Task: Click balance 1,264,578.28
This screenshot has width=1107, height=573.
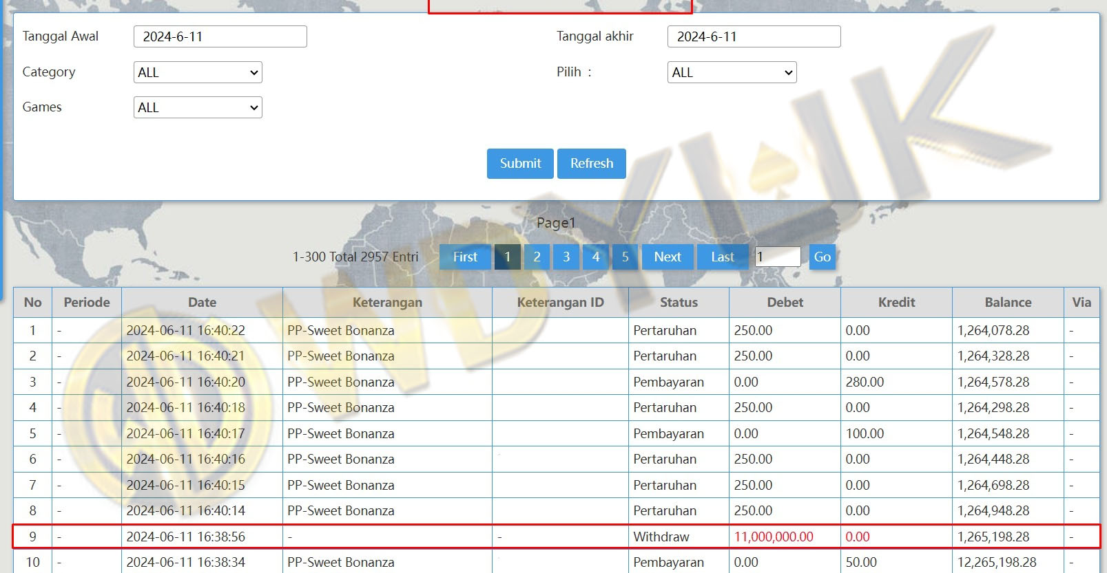Action: [993, 382]
